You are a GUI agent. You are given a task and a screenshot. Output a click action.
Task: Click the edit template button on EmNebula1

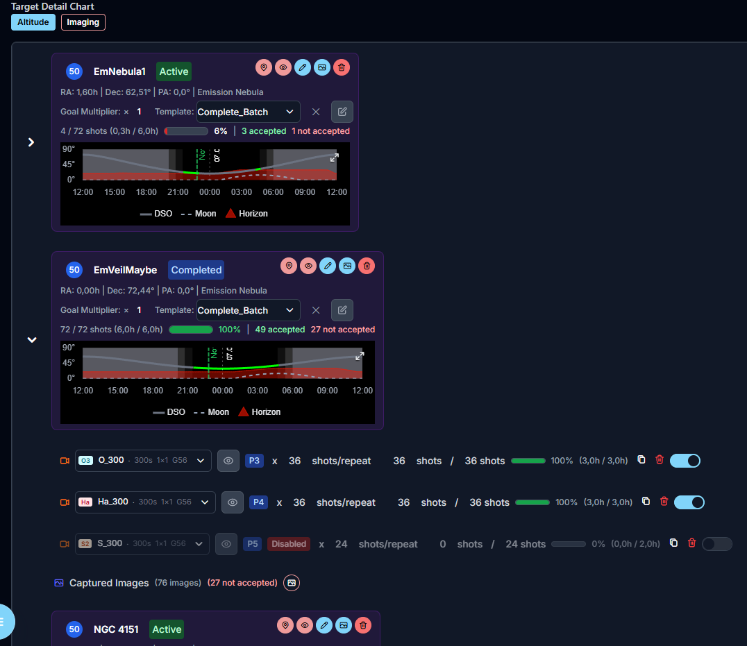(x=342, y=112)
